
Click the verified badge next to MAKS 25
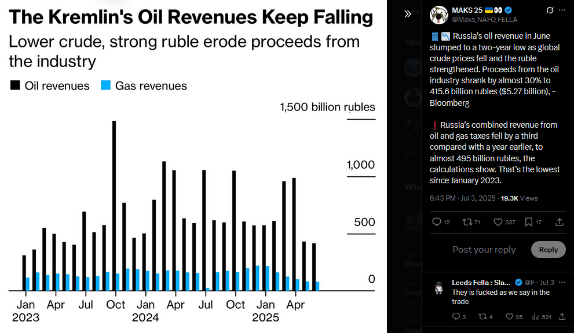(509, 10)
